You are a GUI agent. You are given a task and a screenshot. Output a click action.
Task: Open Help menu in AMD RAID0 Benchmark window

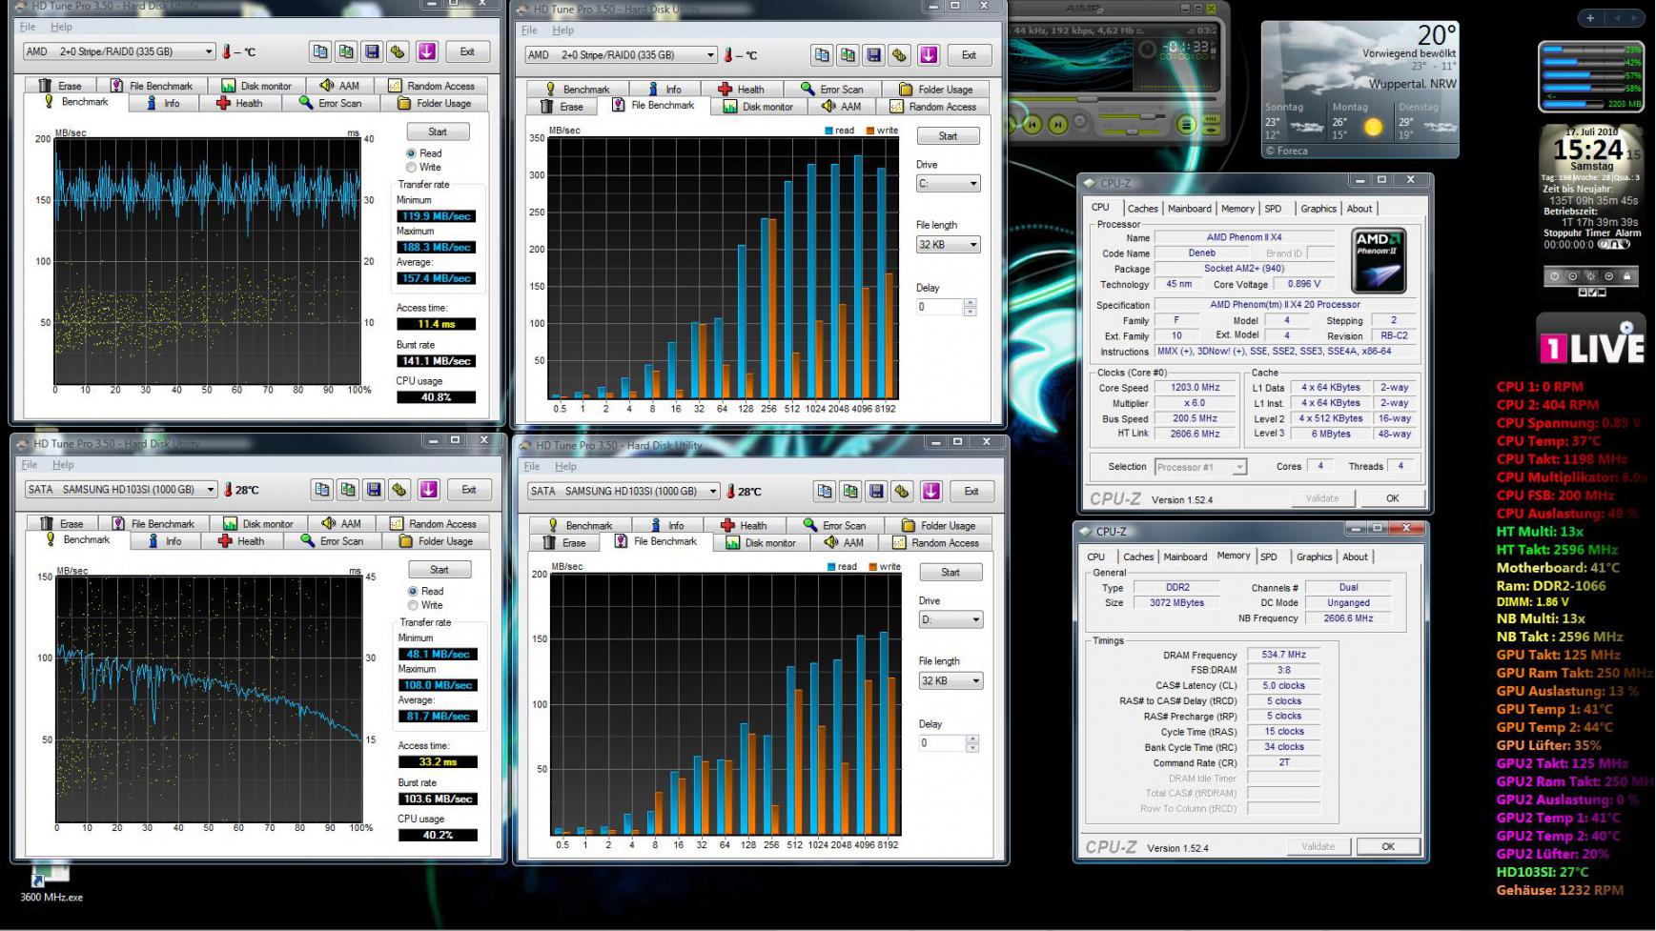click(x=61, y=27)
